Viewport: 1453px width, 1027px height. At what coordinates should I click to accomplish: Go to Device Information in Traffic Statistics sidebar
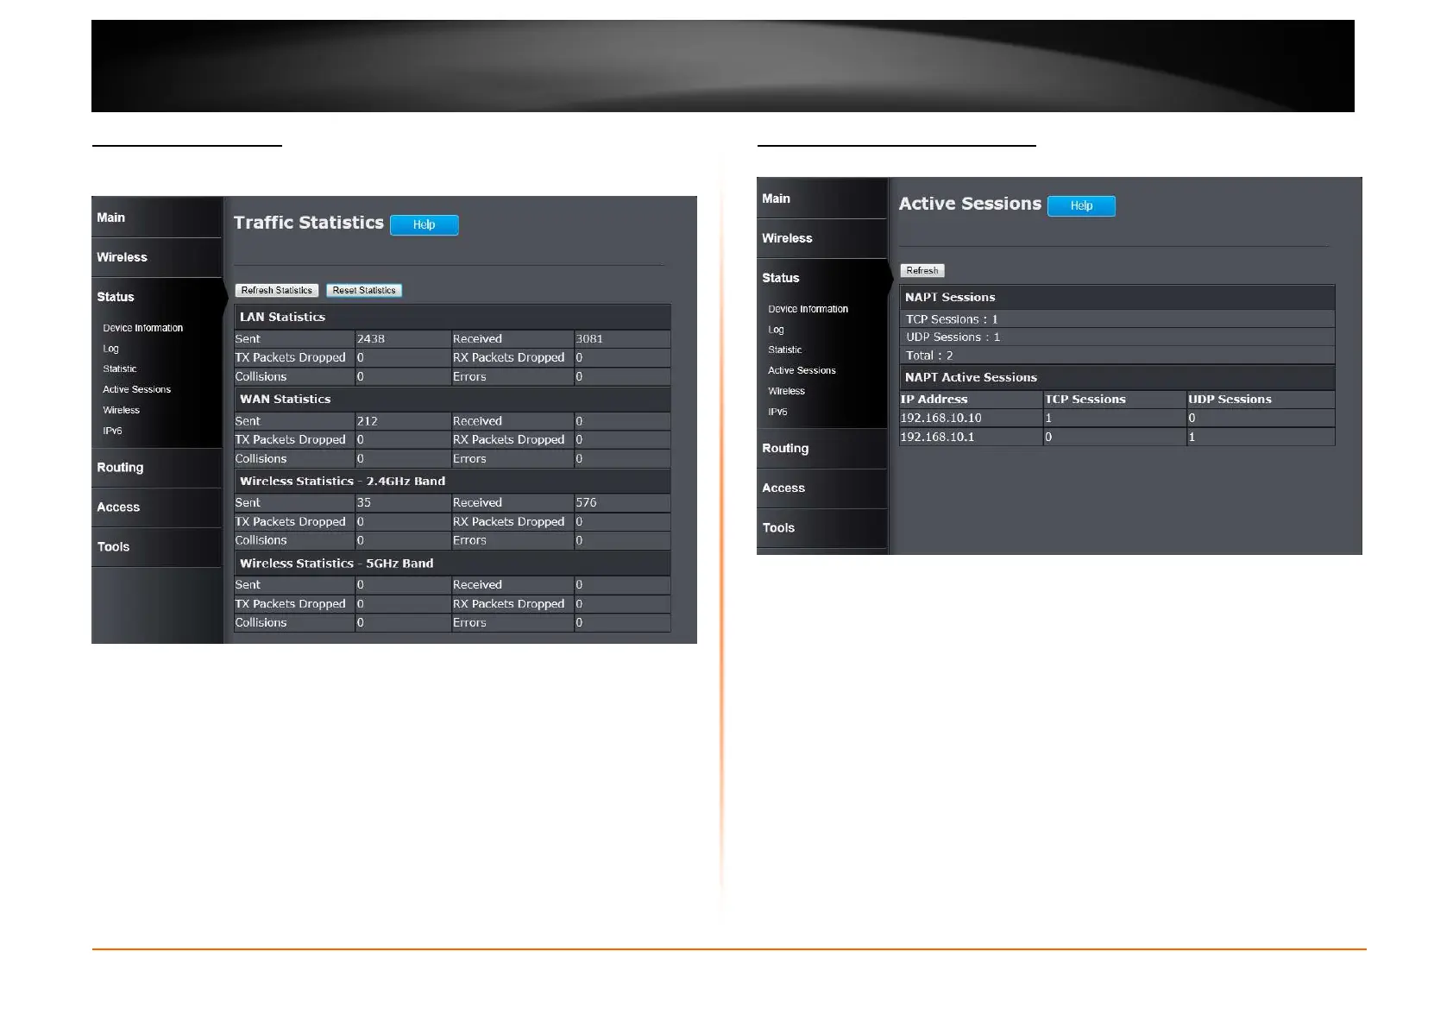tap(143, 328)
